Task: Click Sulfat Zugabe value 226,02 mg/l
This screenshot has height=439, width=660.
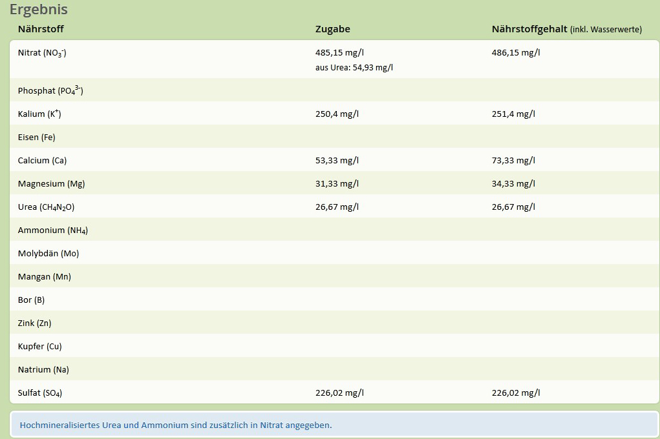Action: [339, 393]
